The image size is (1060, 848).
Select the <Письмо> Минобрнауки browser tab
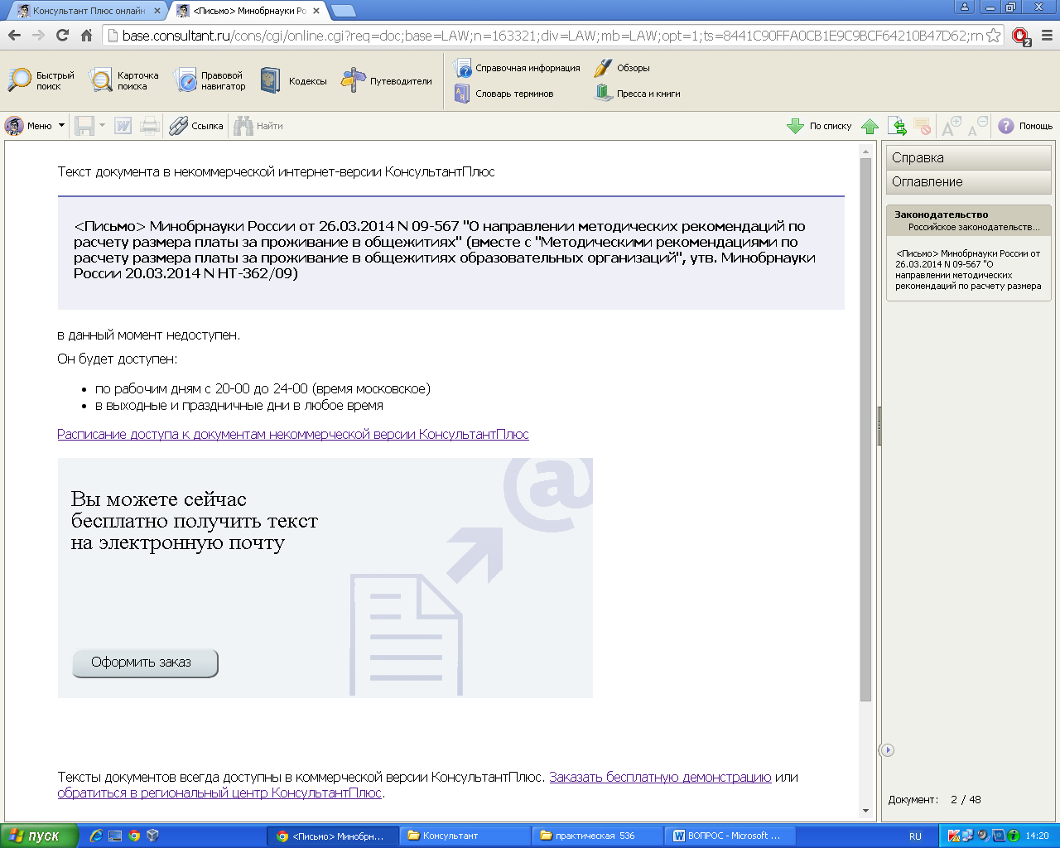point(248,11)
